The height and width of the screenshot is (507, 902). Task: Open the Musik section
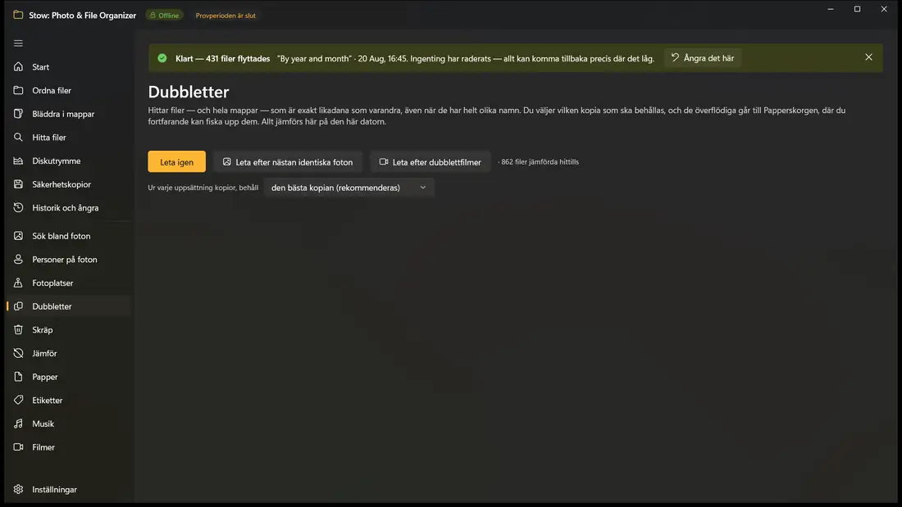(69, 423)
